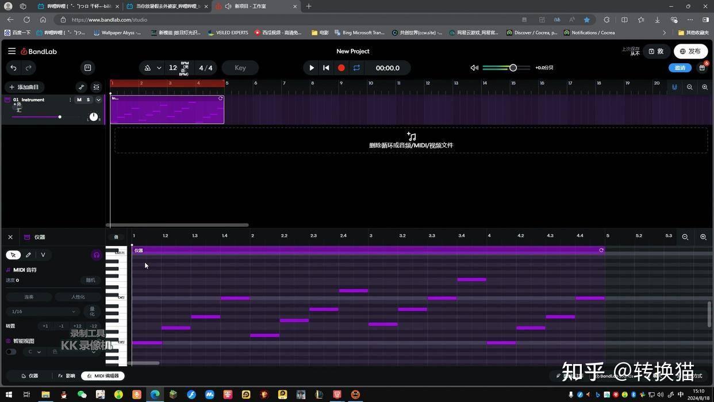Close the MIDI editor panel
714x402 pixels.
(10, 237)
